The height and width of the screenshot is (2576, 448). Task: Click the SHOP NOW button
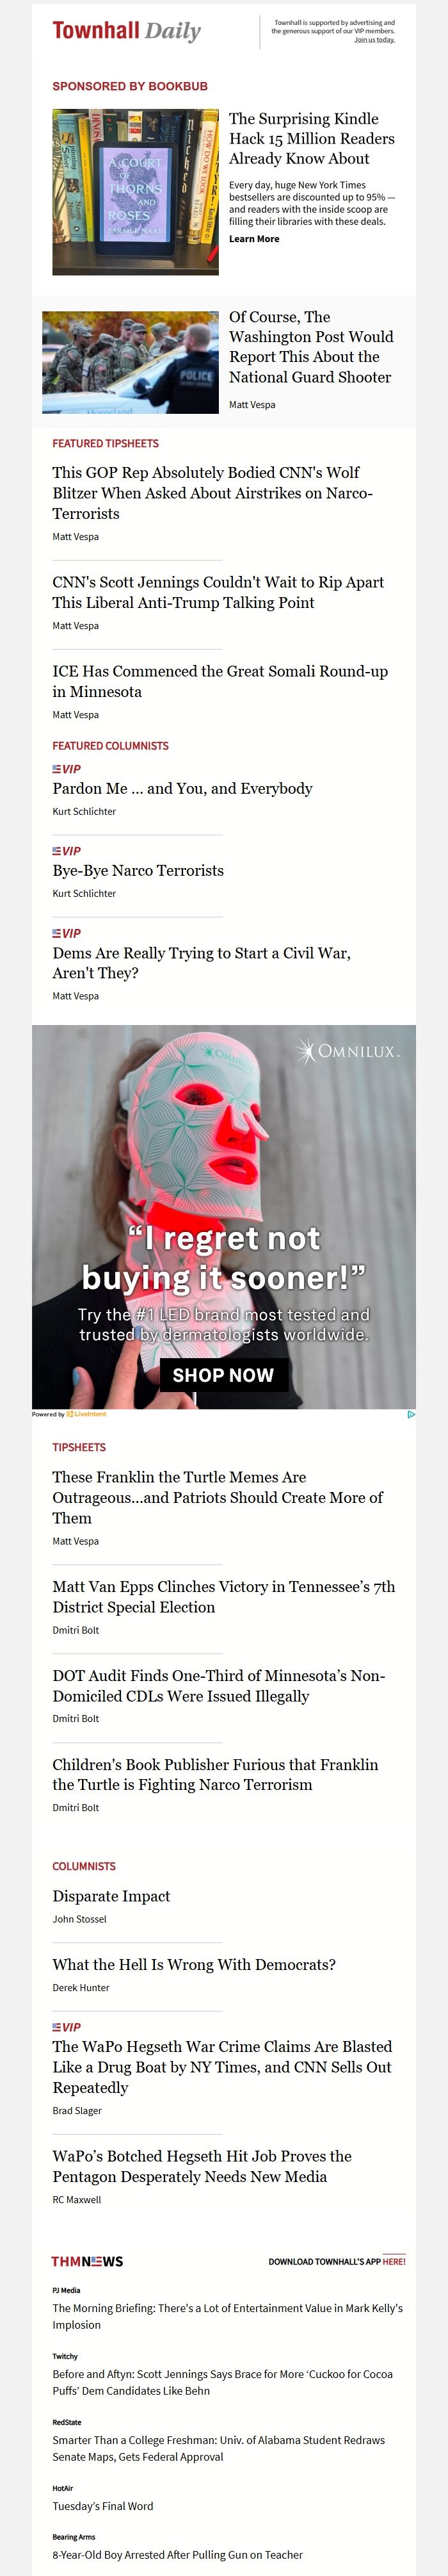point(223,1375)
